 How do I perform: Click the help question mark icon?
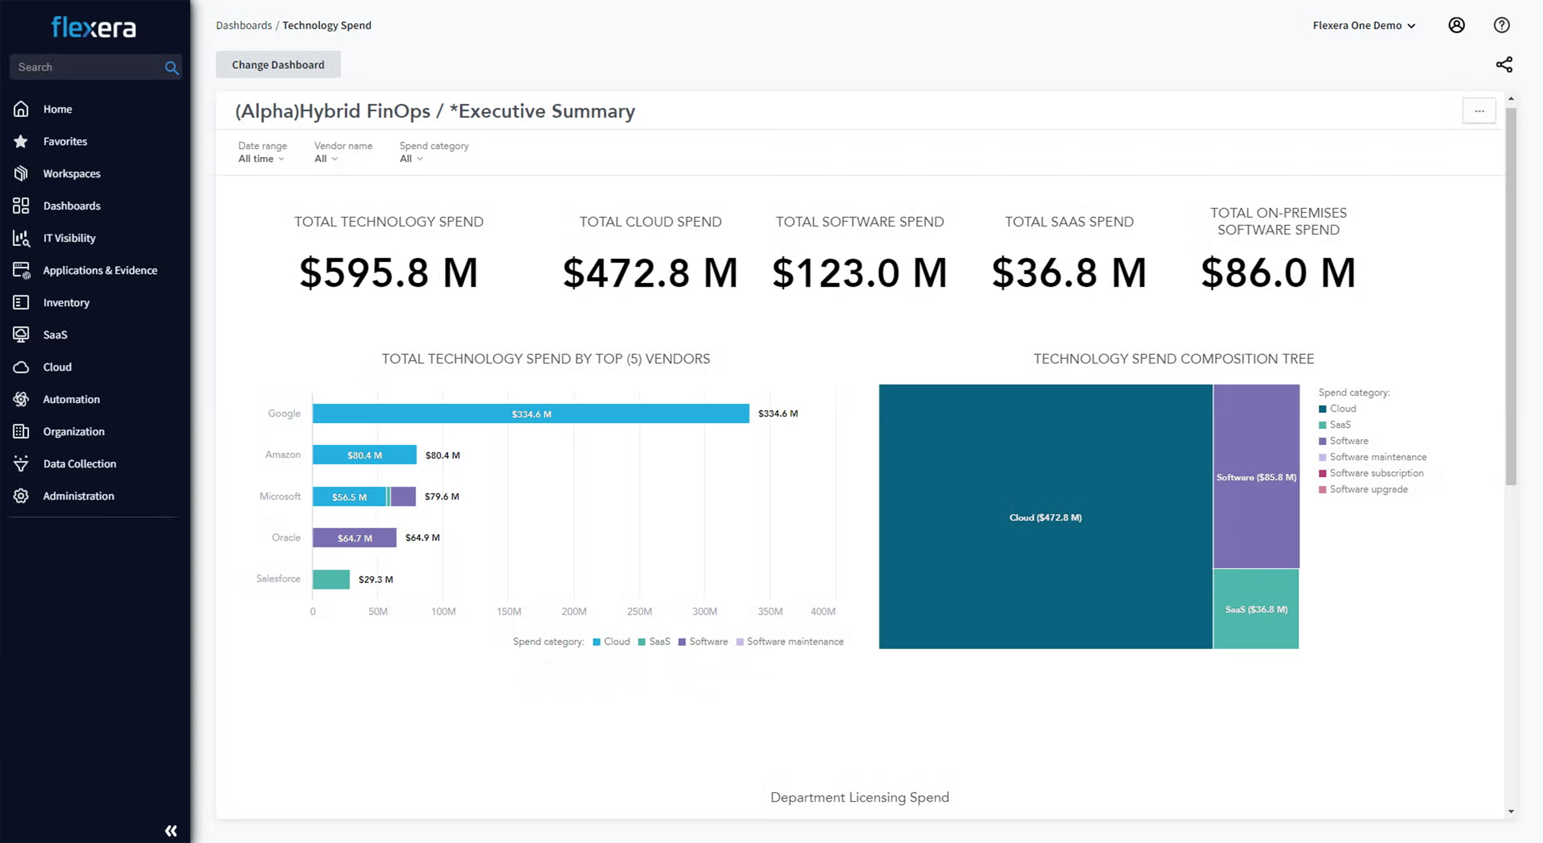point(1501,25)
